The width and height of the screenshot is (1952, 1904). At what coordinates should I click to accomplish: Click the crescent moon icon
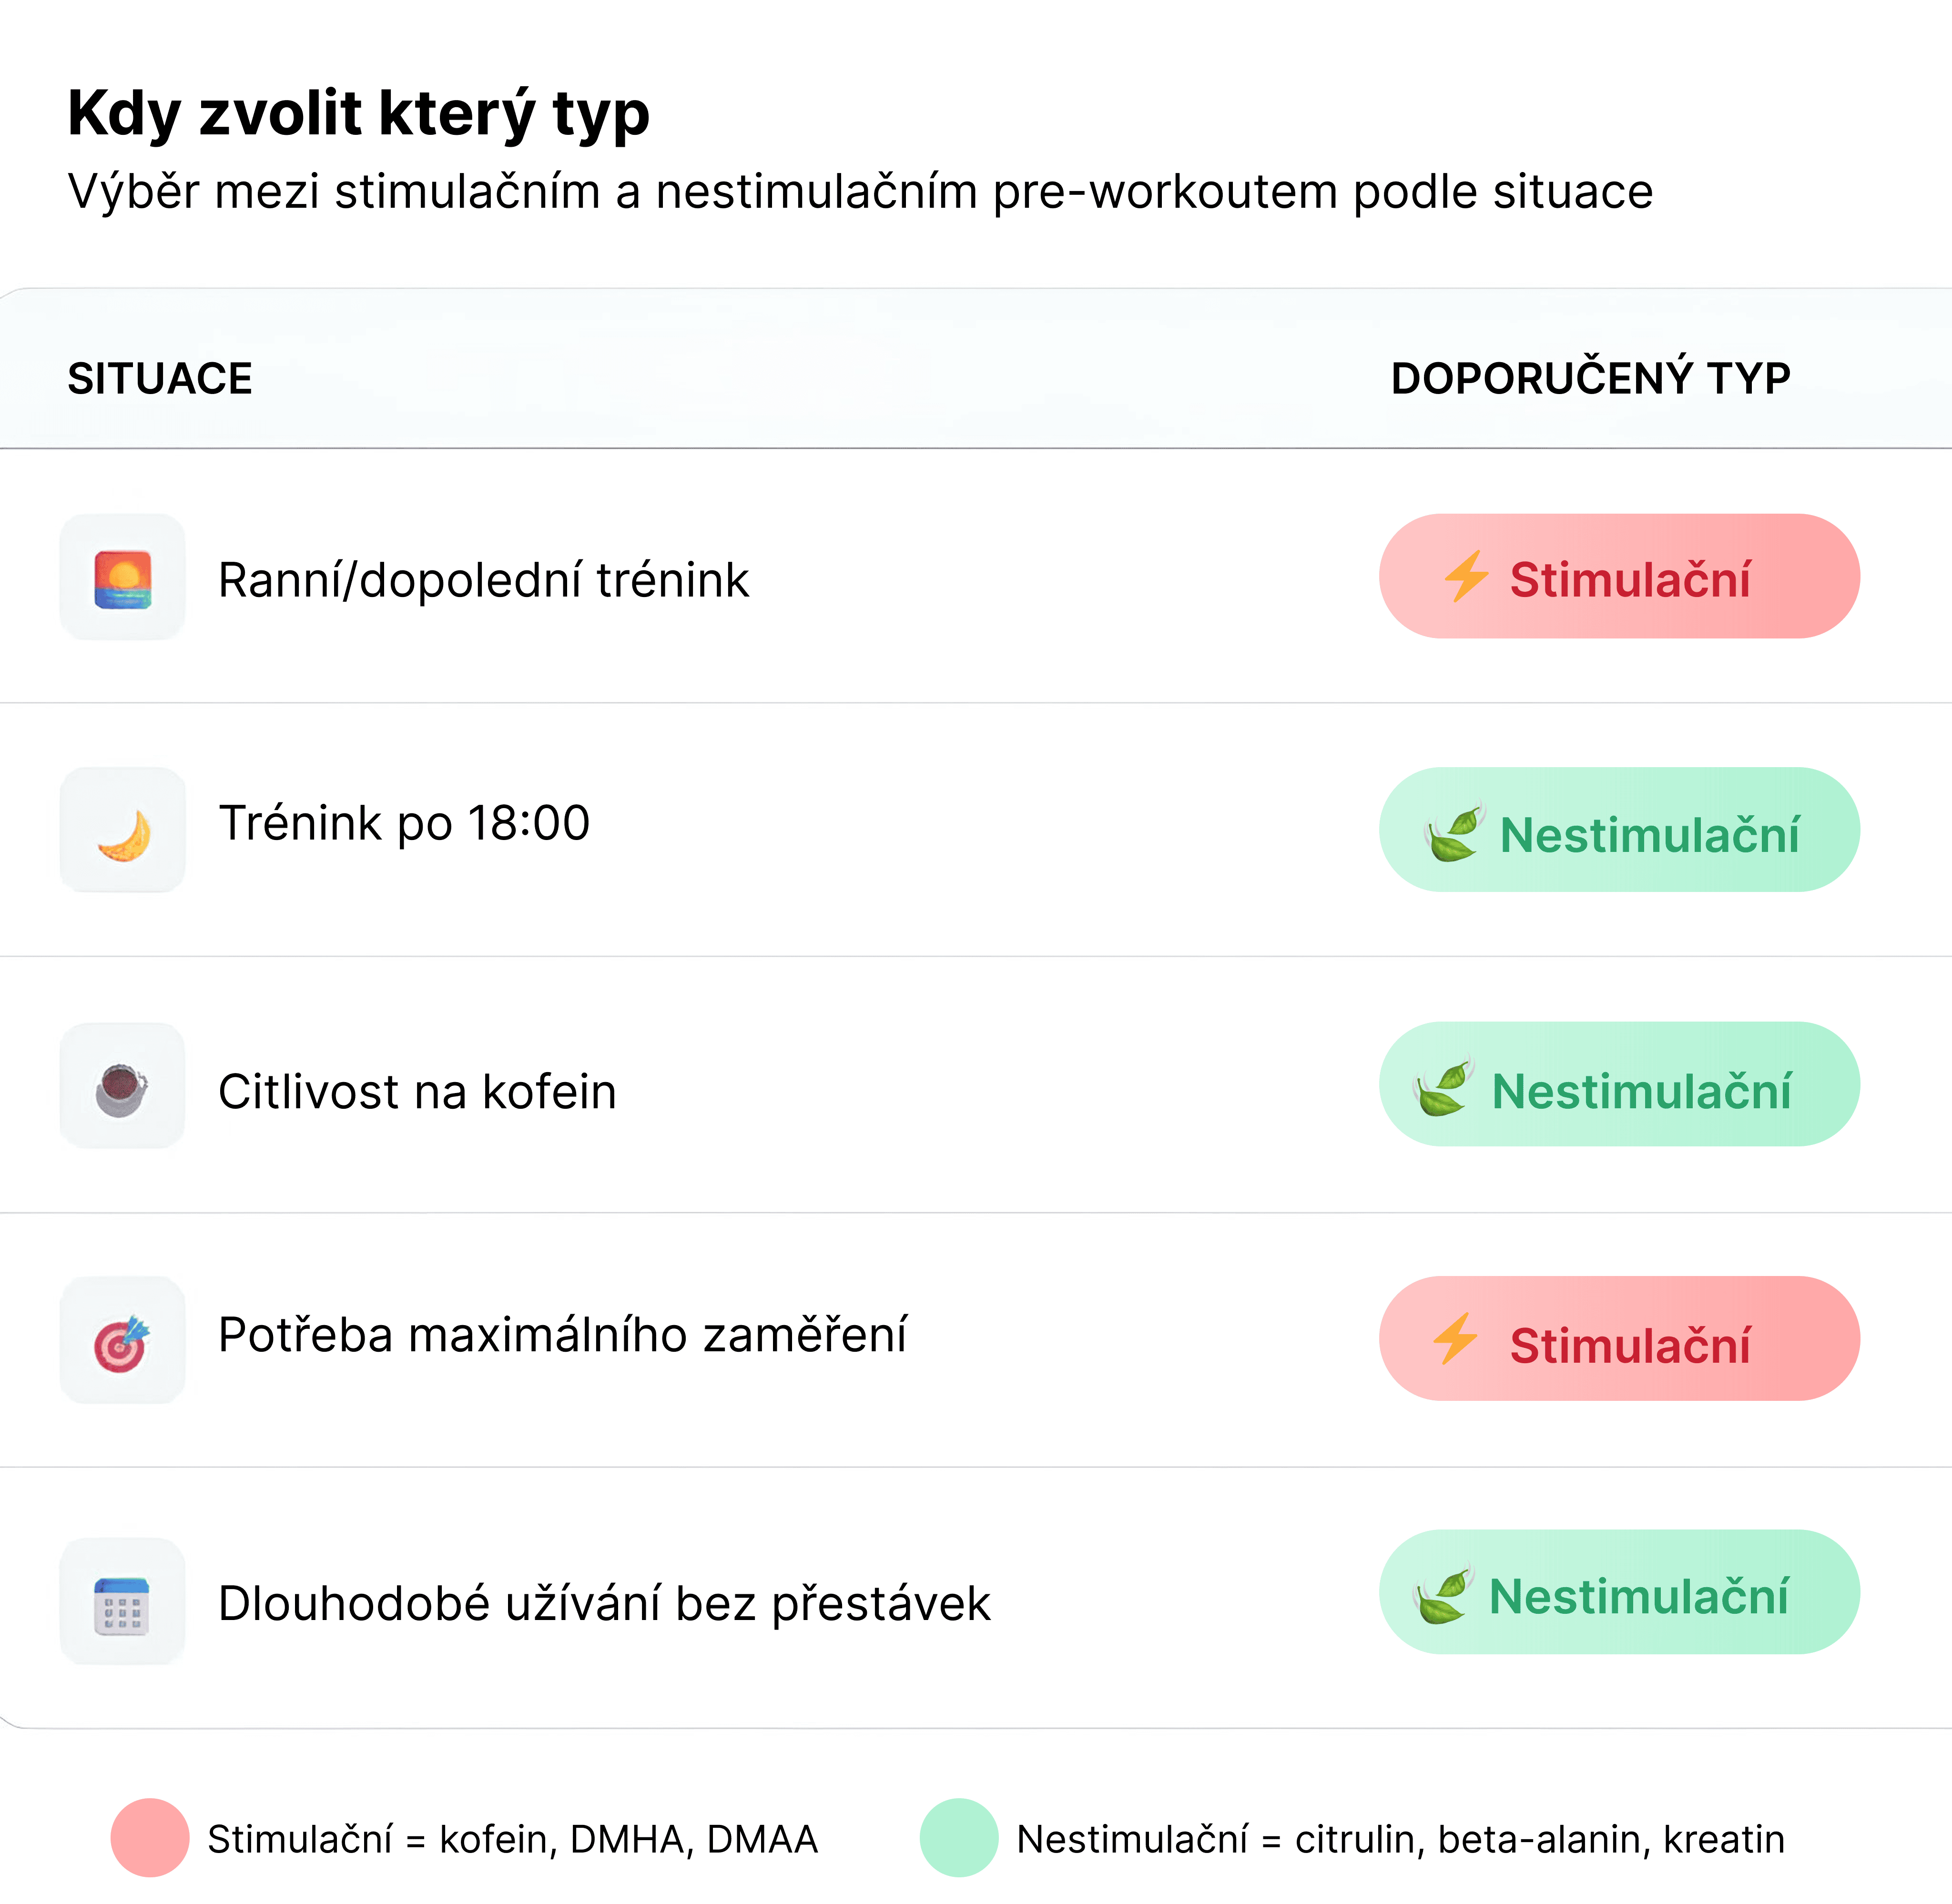[124, 834]
